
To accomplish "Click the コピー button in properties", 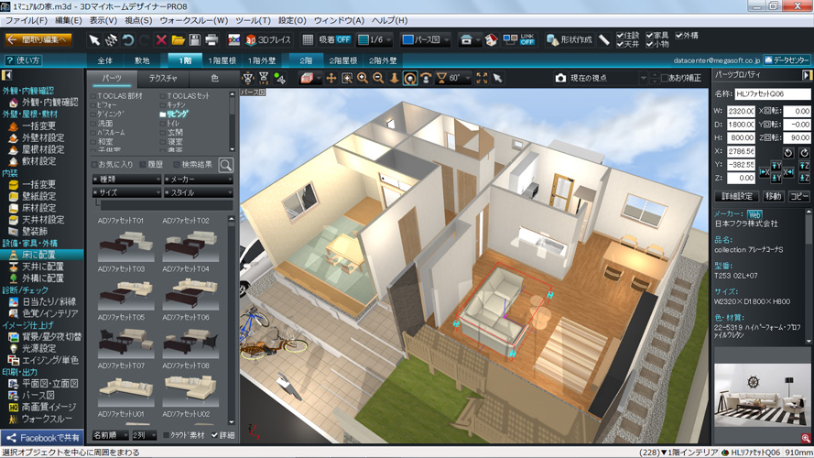I will click(x=799, y=196).
